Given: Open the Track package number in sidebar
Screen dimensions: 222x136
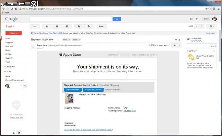Looking at the screenshot, I should click(x=196, y=41).
